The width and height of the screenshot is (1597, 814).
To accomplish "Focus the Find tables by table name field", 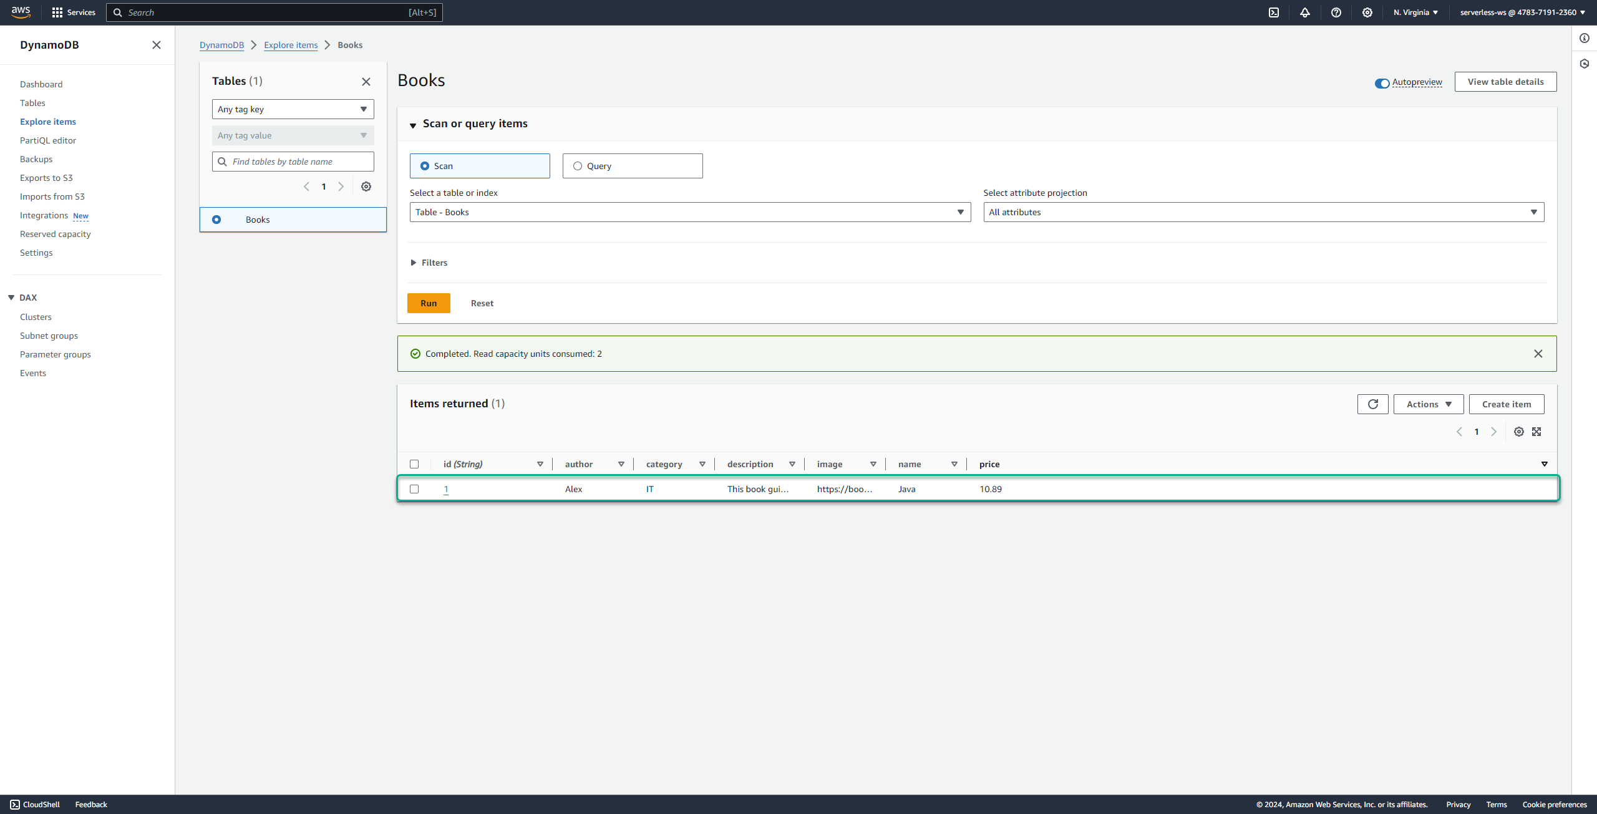I will (293, 162).
